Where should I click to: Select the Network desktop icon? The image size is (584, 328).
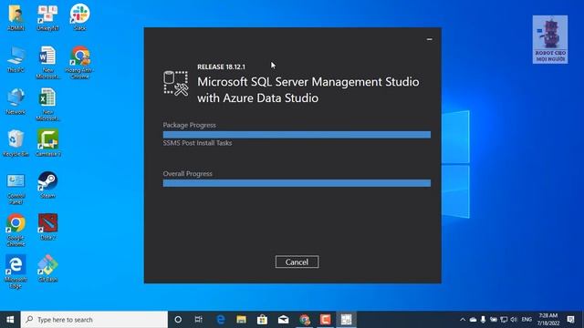(16, 101)
